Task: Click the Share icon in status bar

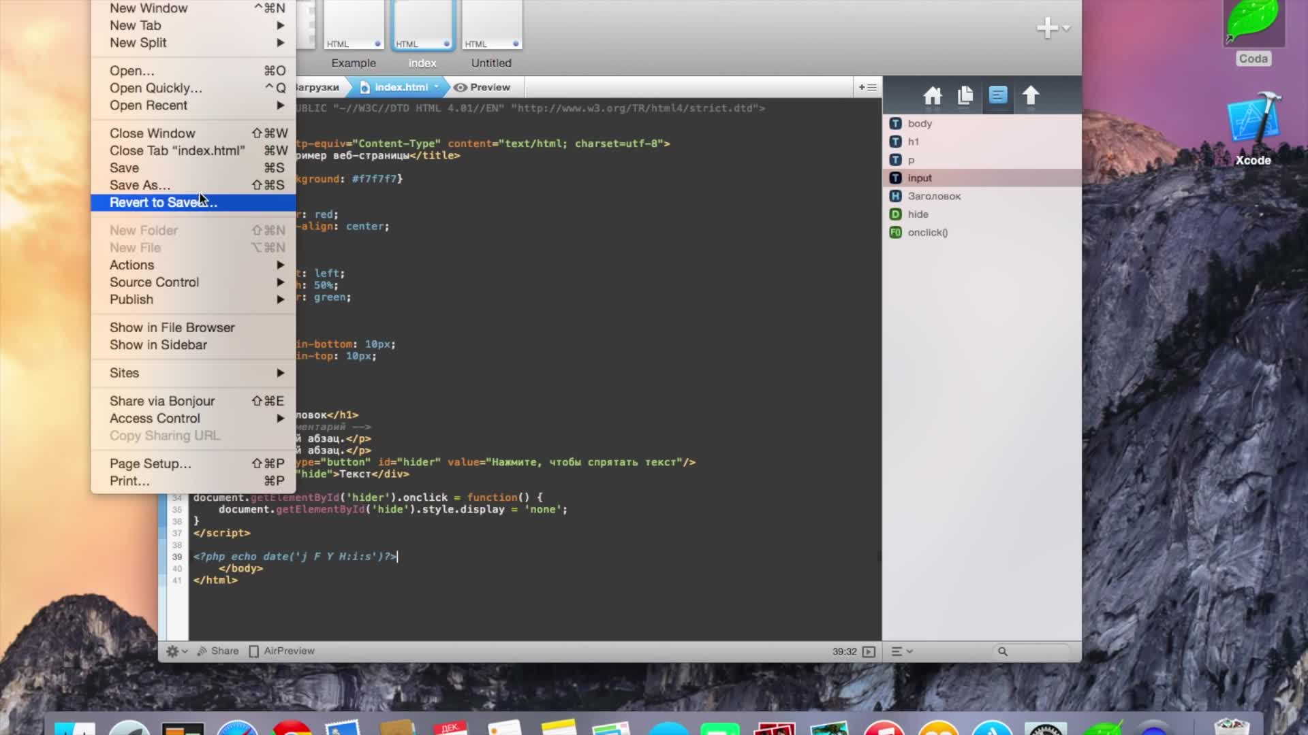Action: pyautogui.click(x=218, y=651)
